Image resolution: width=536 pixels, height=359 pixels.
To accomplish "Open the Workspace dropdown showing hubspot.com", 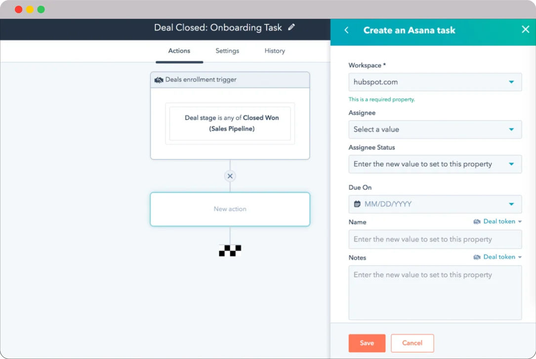I will click(x=435, y=82).
